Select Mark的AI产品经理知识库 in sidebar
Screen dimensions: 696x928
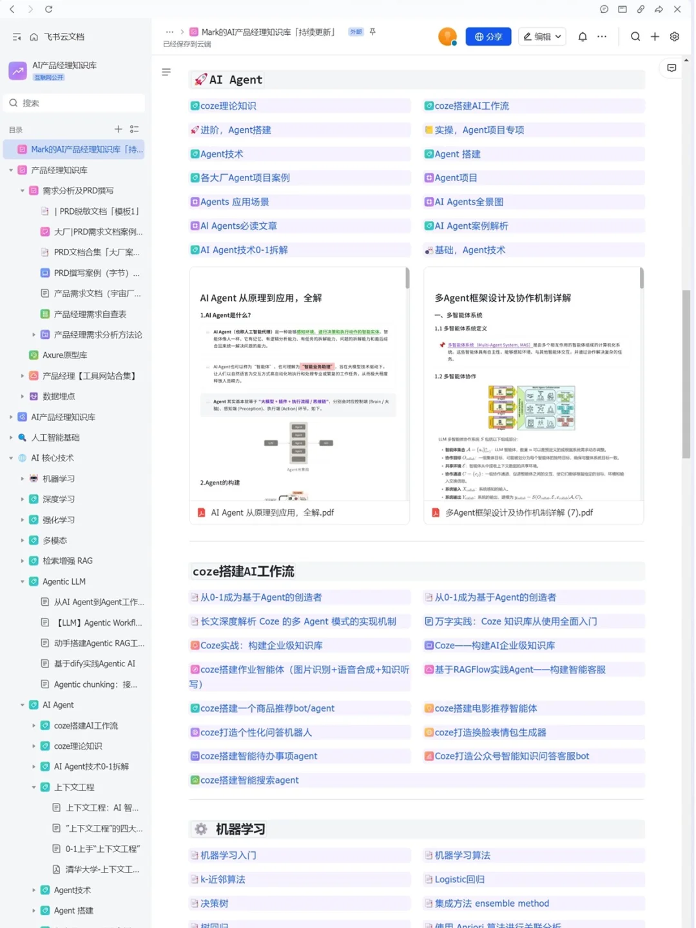[74, 150]
